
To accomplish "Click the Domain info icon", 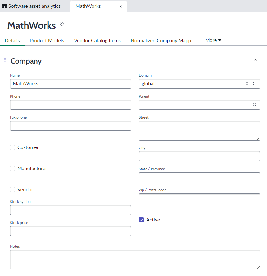I will pyautogui.click(x=255, y=84).
